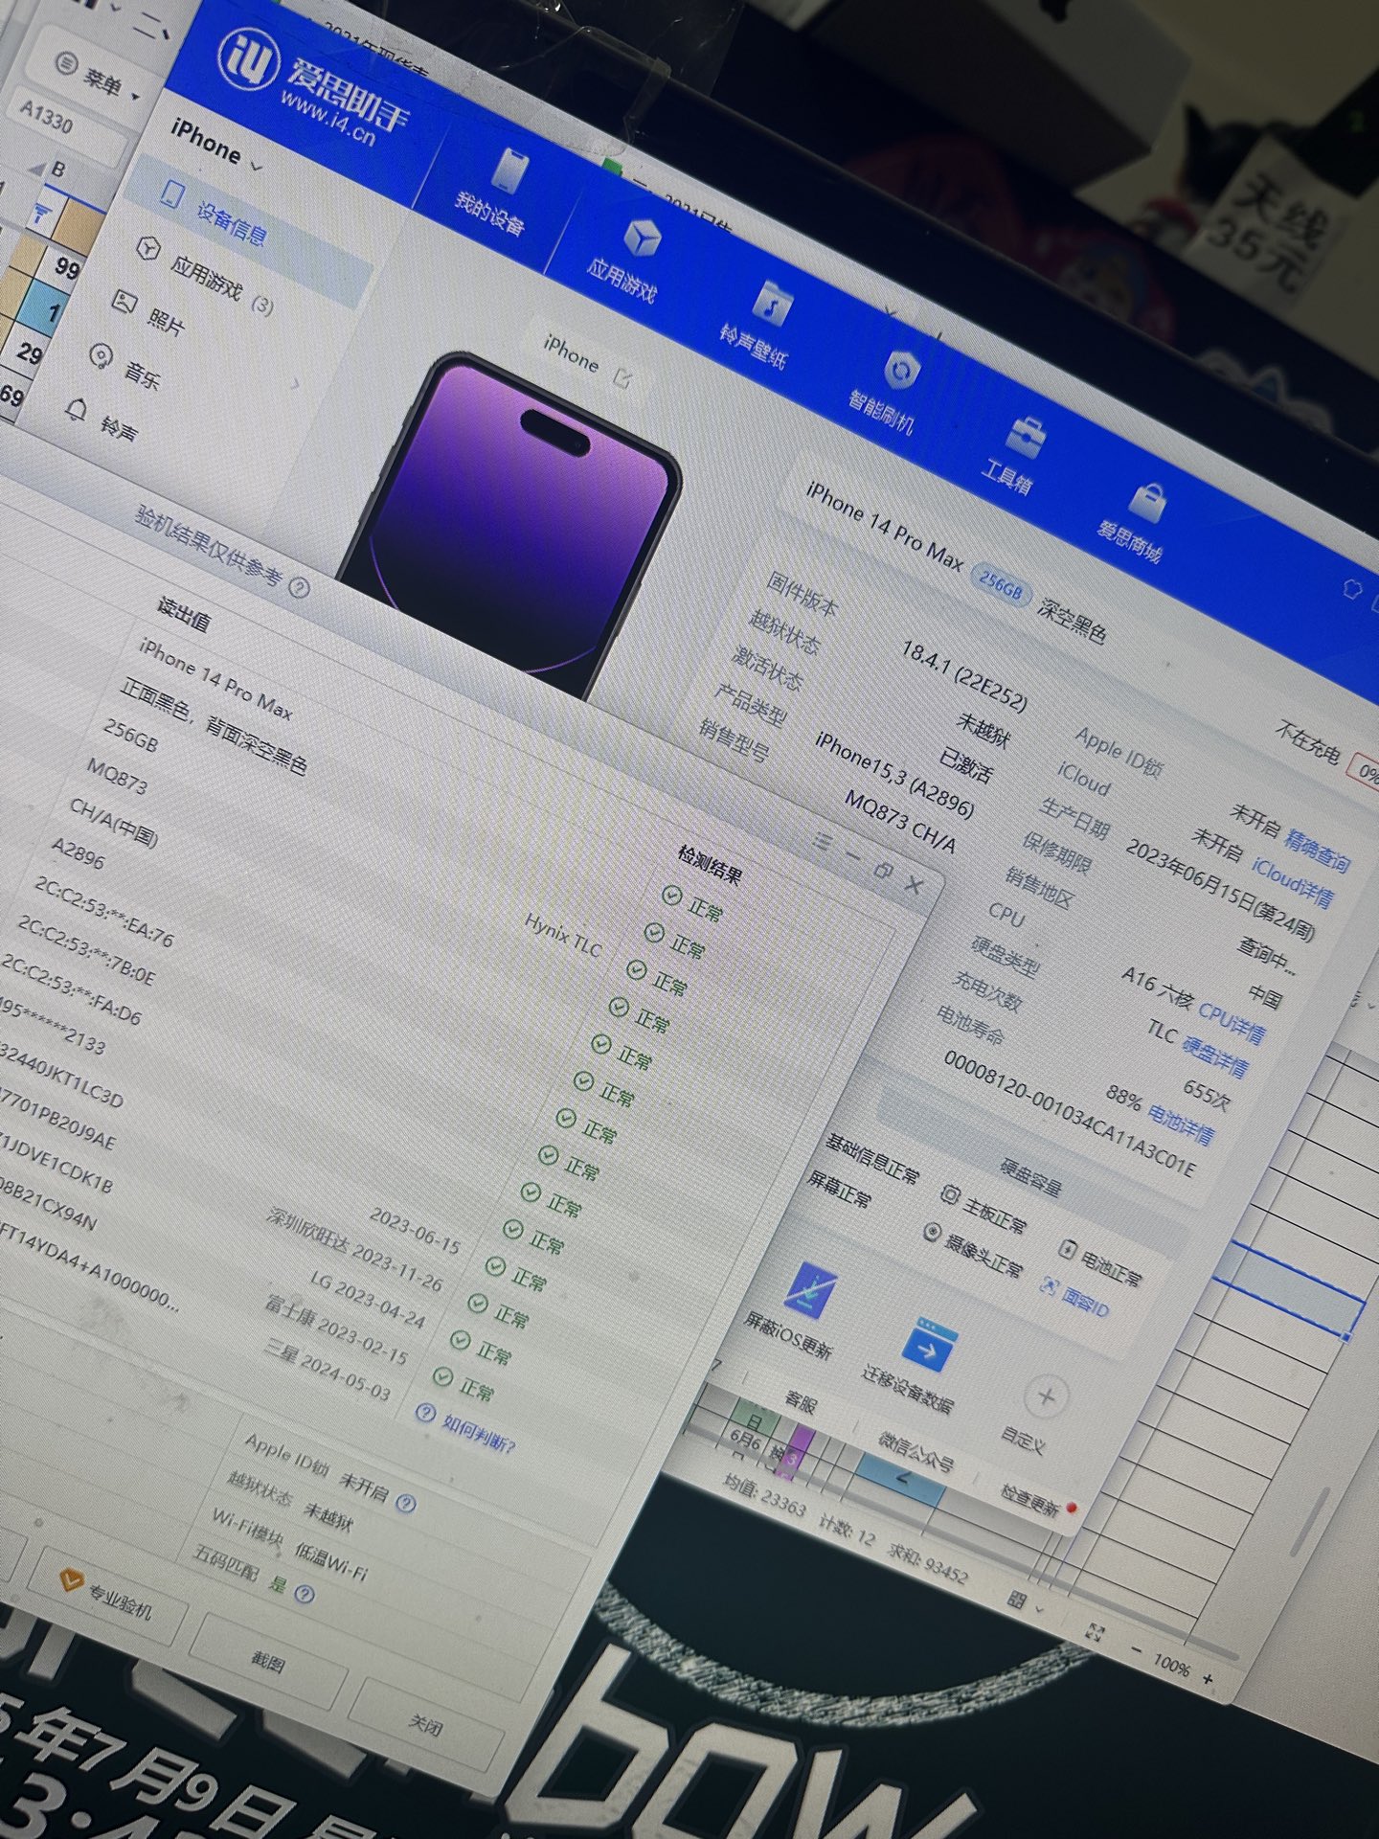
Task: Click the 专业验机 button
Action: [x=107, y=1595]
